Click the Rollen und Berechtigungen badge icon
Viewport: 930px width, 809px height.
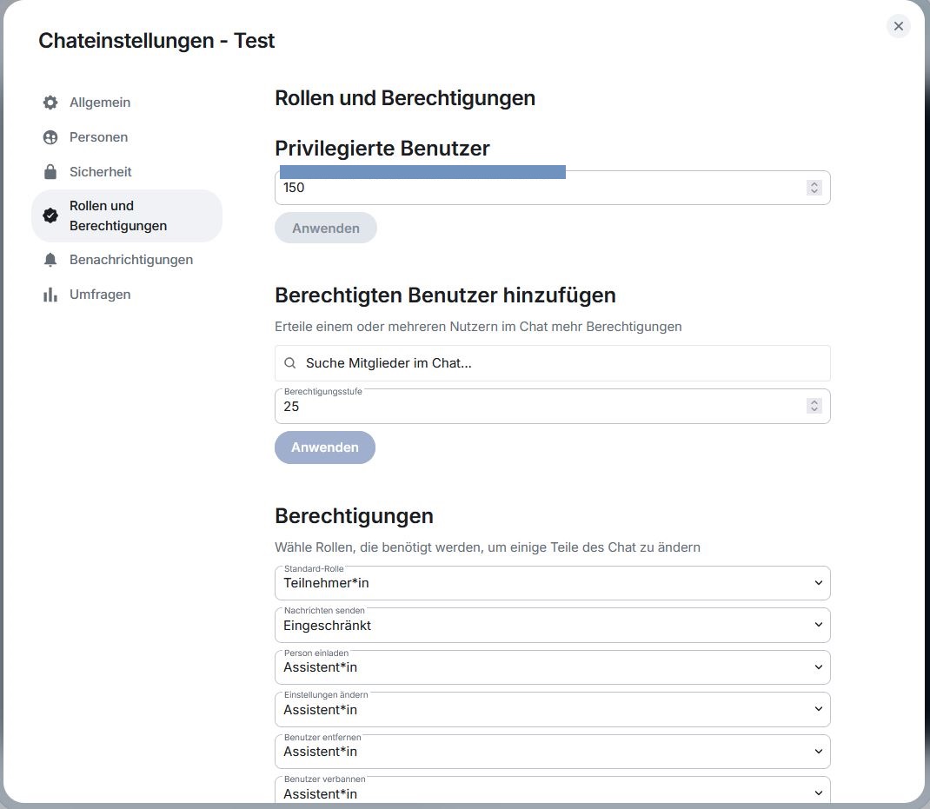[x=50, y=216]
